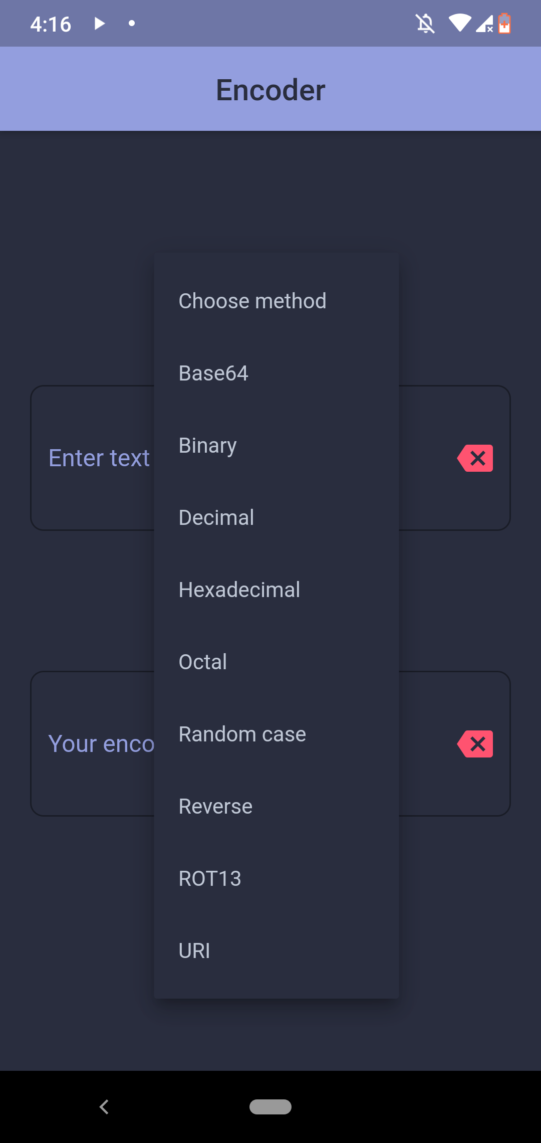541x1143 pixels.
Task: Select ROT13 encoding method
Action: click(x=210, y=879)
